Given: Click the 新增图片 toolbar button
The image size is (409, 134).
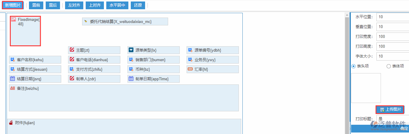Looking at the screenshot, I should 12,5.
